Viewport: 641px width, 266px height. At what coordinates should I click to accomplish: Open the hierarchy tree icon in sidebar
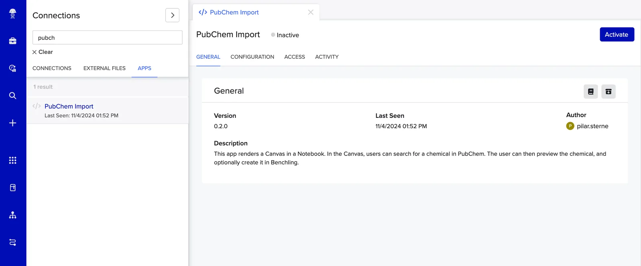[x=13, y=215]
